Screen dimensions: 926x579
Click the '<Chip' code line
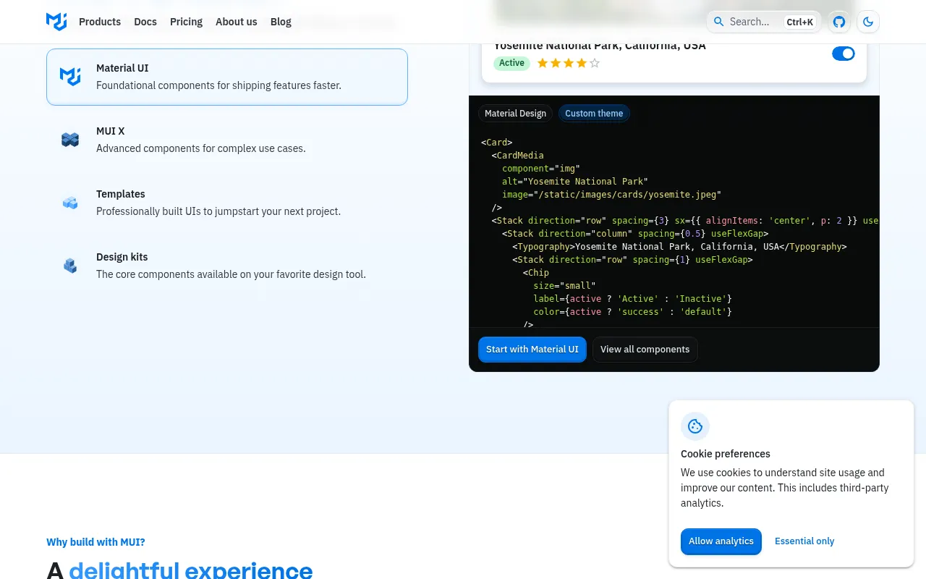point(536,273)
